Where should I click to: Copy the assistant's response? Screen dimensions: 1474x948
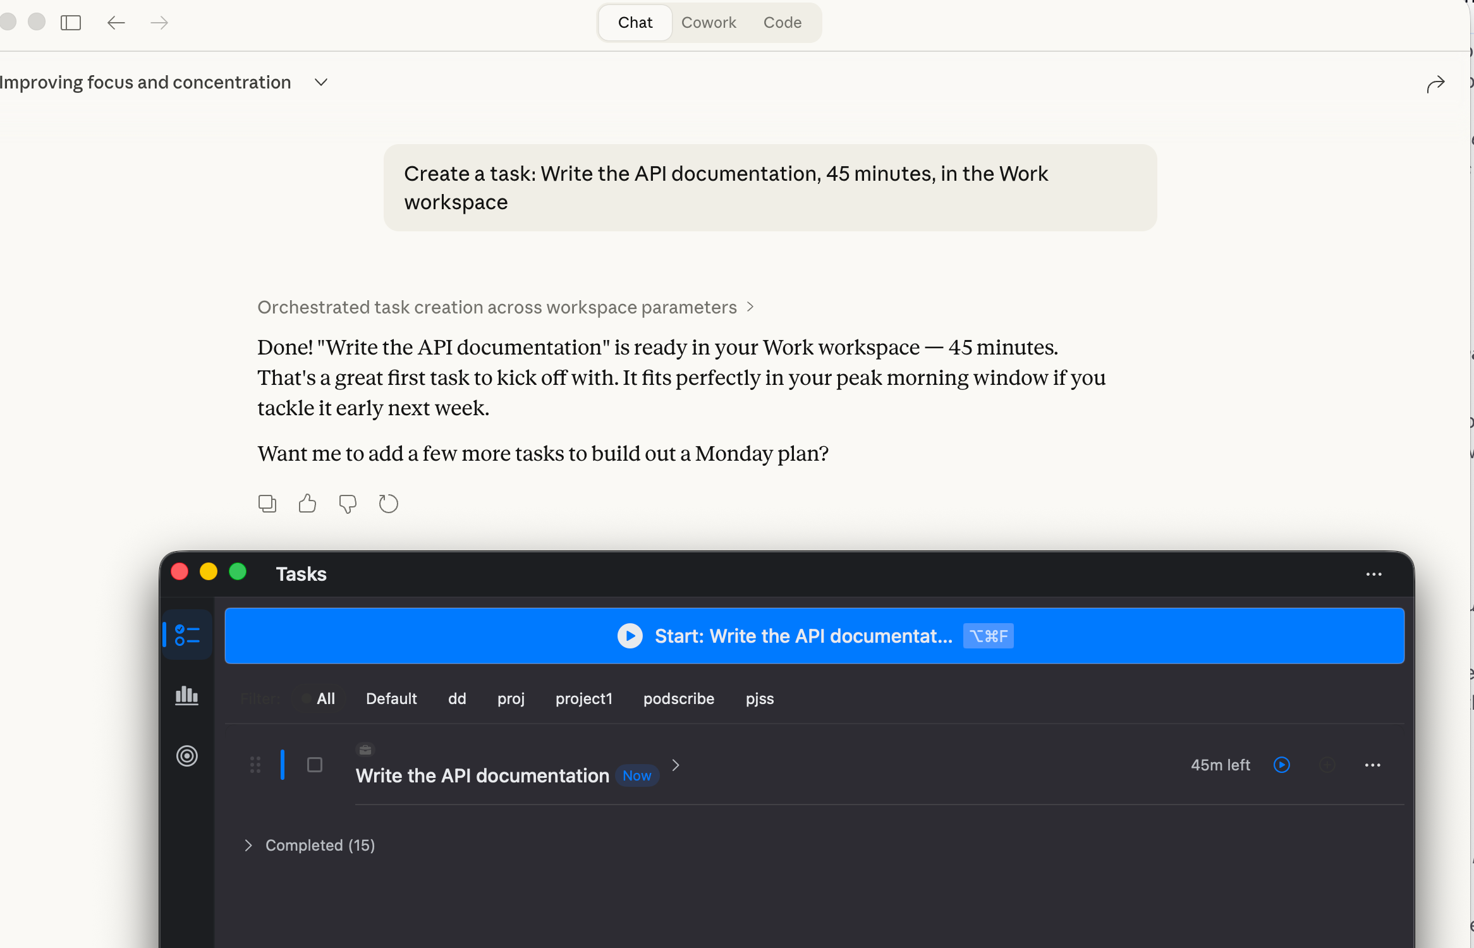[x=267, y=503]
